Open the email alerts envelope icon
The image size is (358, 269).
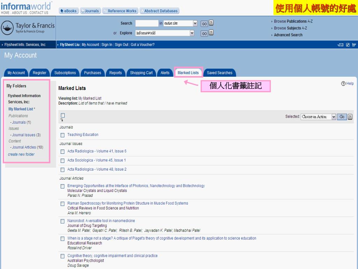340,45
